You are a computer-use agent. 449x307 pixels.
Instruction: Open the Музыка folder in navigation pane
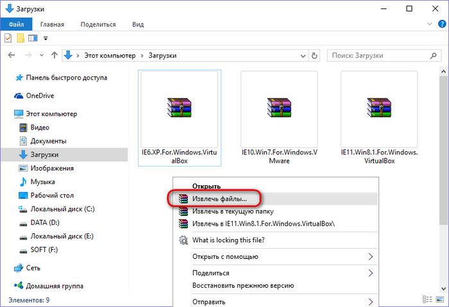point(44,182)
